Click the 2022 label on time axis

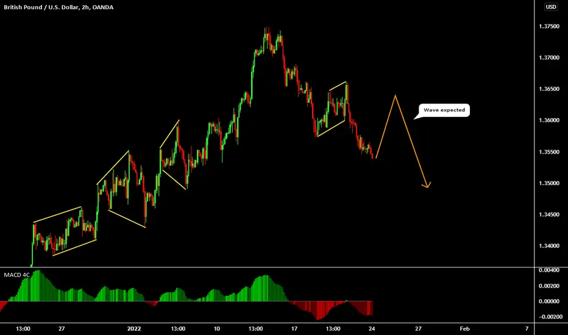pyautogui.click(x=134, y=329)
